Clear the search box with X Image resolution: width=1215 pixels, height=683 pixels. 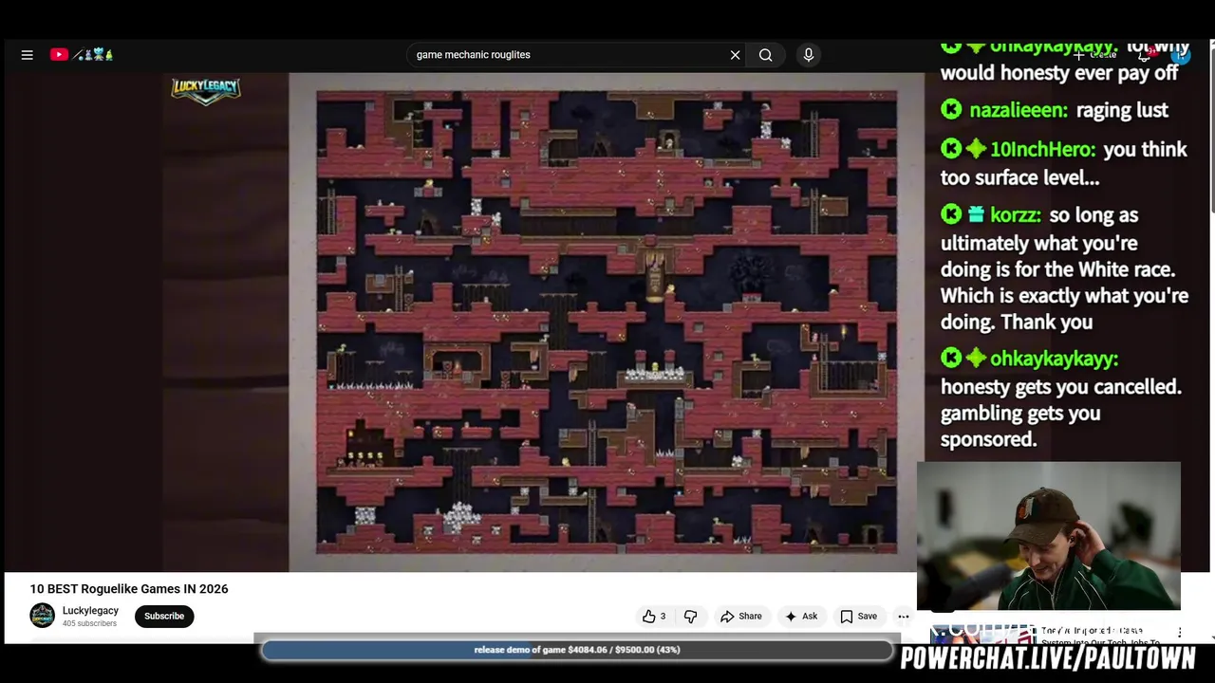pos(735,55)
